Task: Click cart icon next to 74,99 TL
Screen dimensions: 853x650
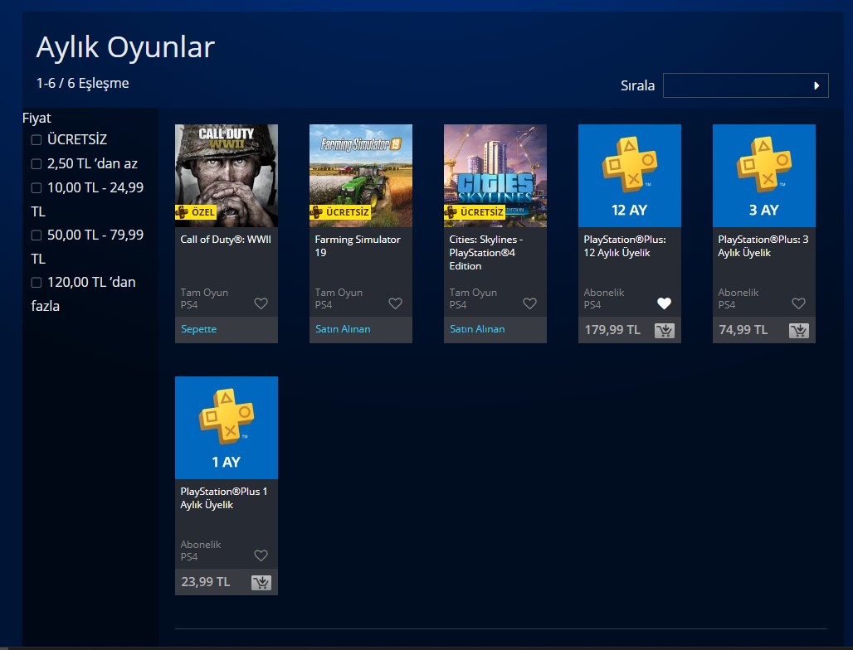Action: tap(798, 331)
